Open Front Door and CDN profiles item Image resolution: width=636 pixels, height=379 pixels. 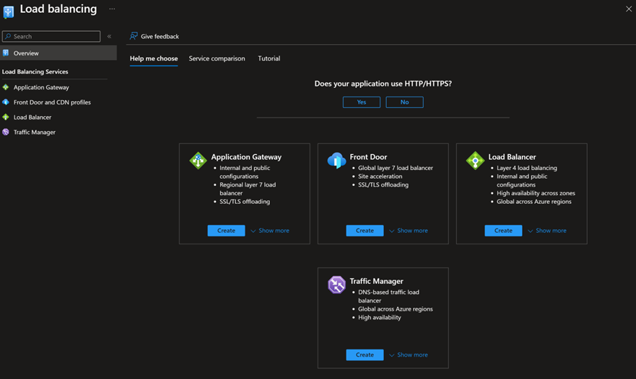pos(52,102)
